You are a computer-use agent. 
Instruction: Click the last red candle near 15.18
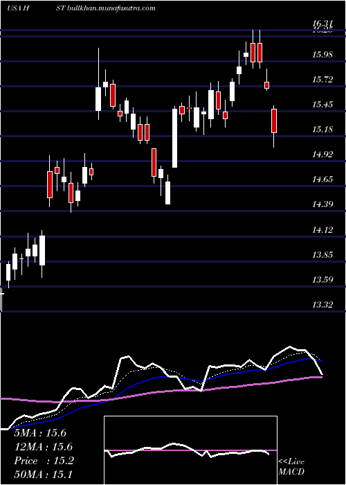click(274, 121)
